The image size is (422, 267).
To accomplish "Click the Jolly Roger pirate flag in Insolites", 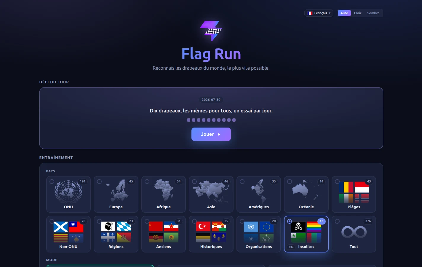I will pos(298,227).
